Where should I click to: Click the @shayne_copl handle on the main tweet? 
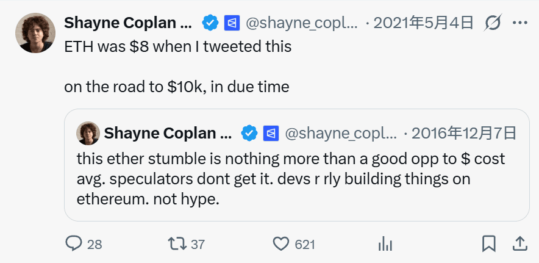click(x=301, y=24)
